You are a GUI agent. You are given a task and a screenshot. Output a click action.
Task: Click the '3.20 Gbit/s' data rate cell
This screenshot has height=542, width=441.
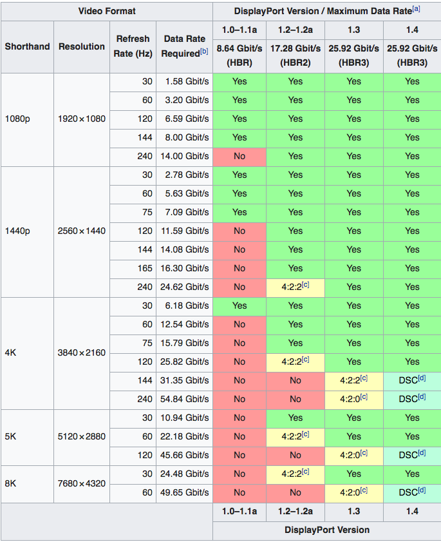[184, 101]
